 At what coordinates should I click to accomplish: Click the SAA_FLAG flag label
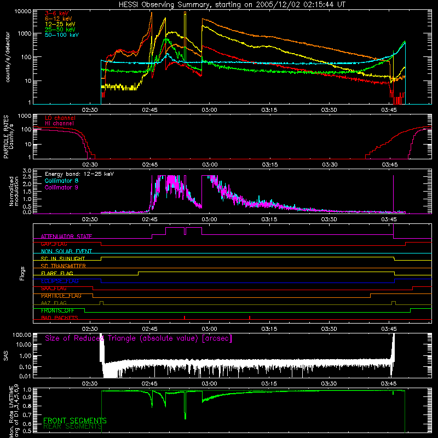coord(54,289)
